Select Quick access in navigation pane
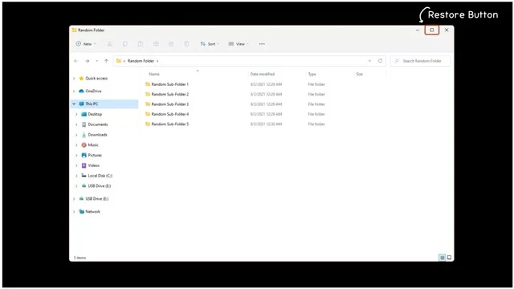The width and height of the screenshot is (514, 289). point(96,79)
